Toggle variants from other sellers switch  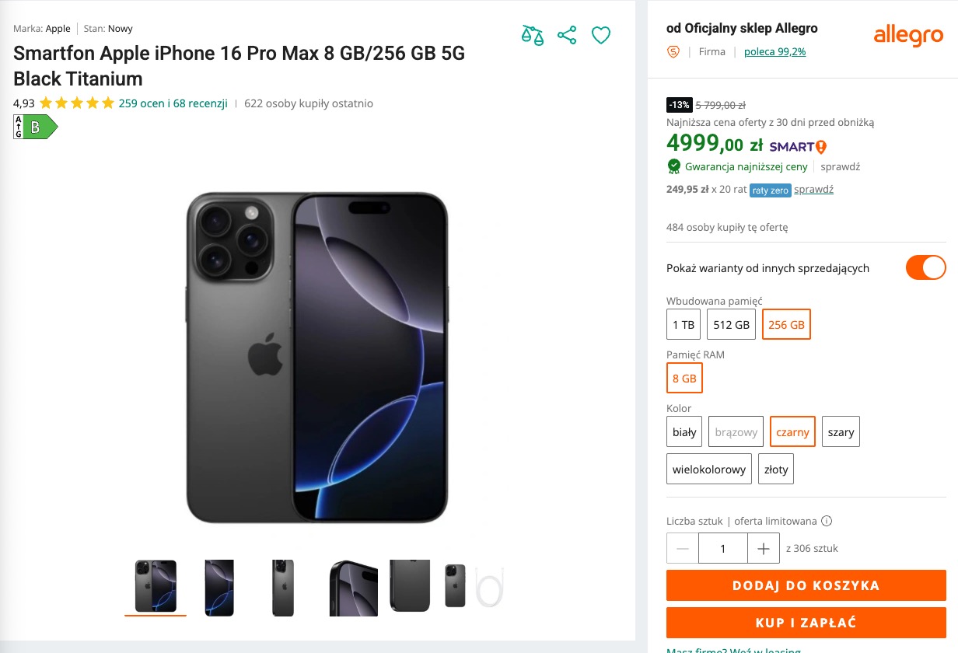tap(925, 267)
